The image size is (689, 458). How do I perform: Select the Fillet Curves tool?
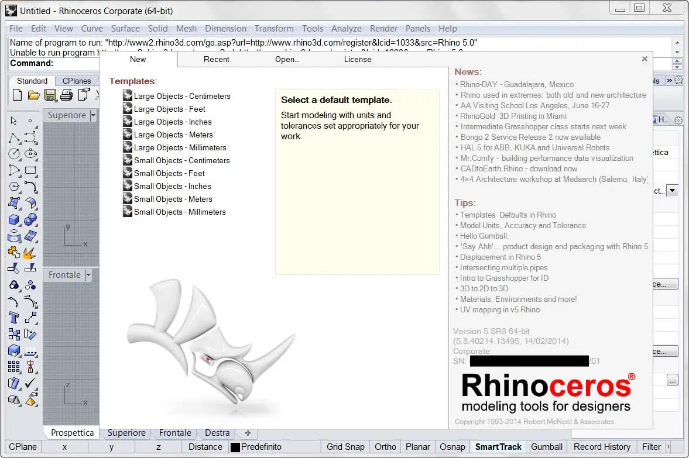click(31, 187)
